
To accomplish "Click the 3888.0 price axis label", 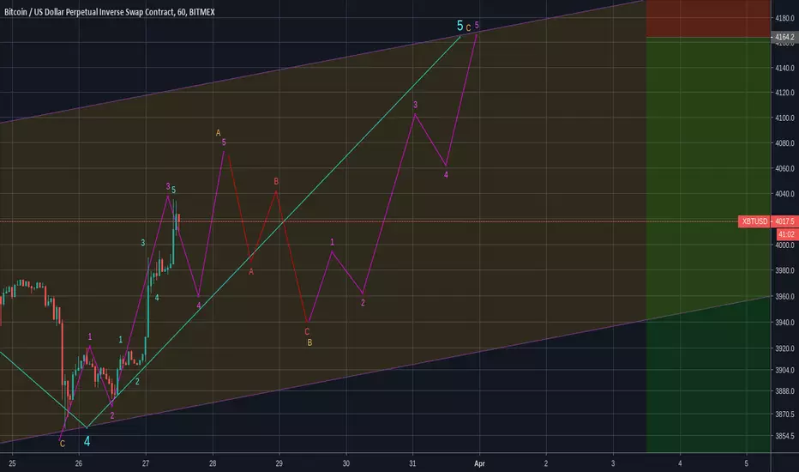I will 784,391.
